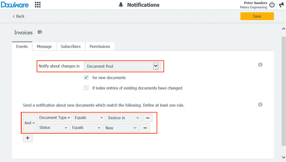Open the apps grid menu icon
Screen dimensions: 286x162
coord(37,5)
